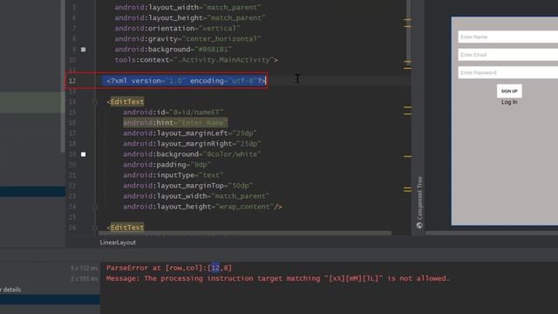This screenshot has height=314, width=558.
Task: Click line number 14 in the gutter
Action: pos(72,102)
